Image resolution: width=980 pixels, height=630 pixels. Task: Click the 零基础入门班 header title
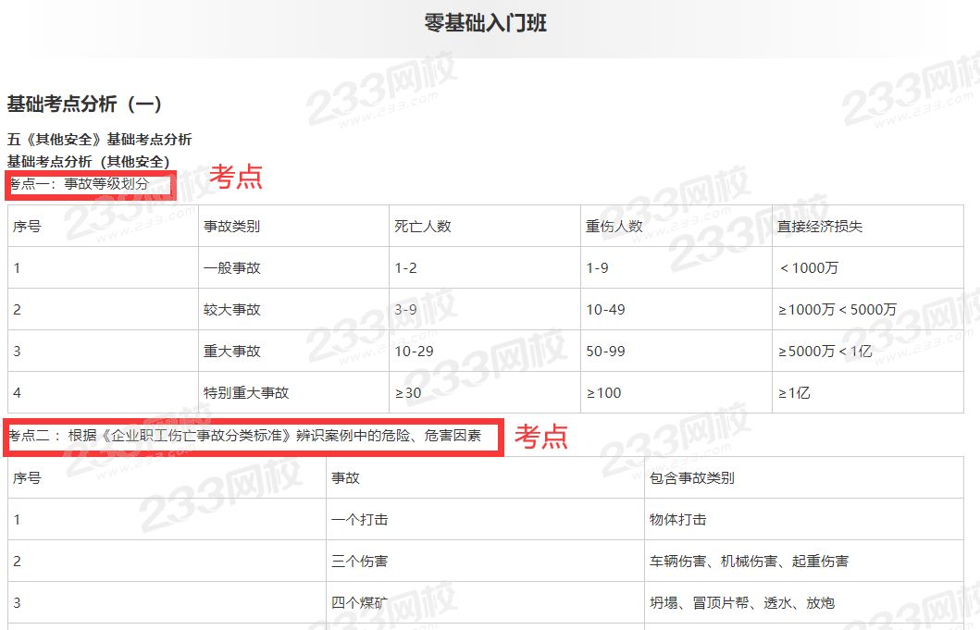(x=485, y=23)
